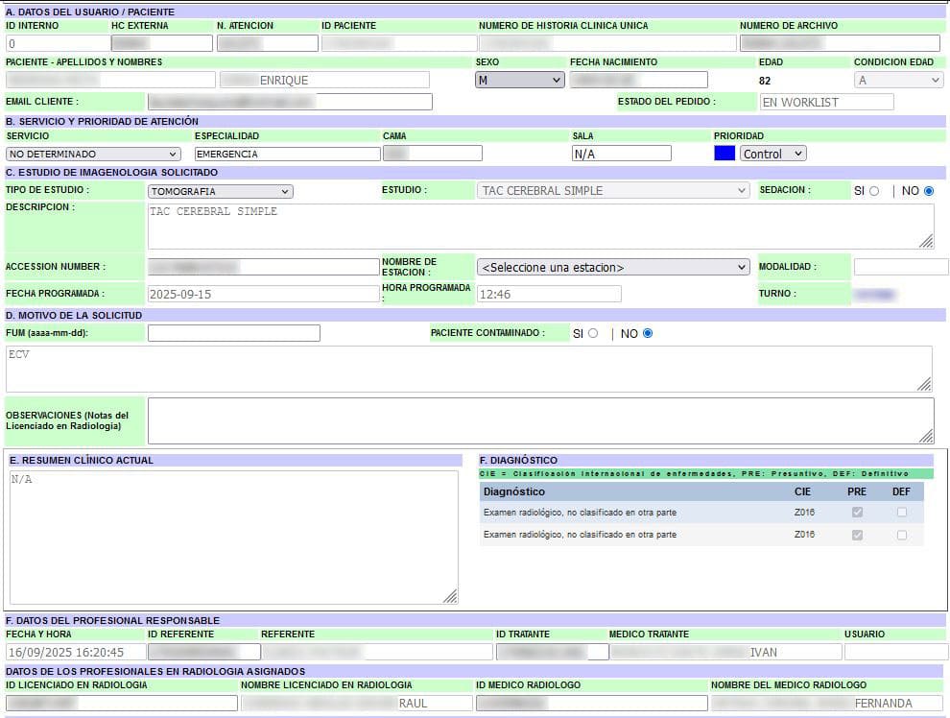Click the blue priority color swatch
This screenshot has width=950, height=718.
pyautogui.click(x=724, y=154)
